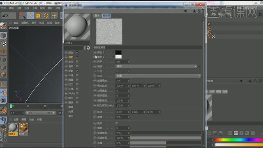
Task: Switch to Points mode icon
Action: (x=3, y=59)
